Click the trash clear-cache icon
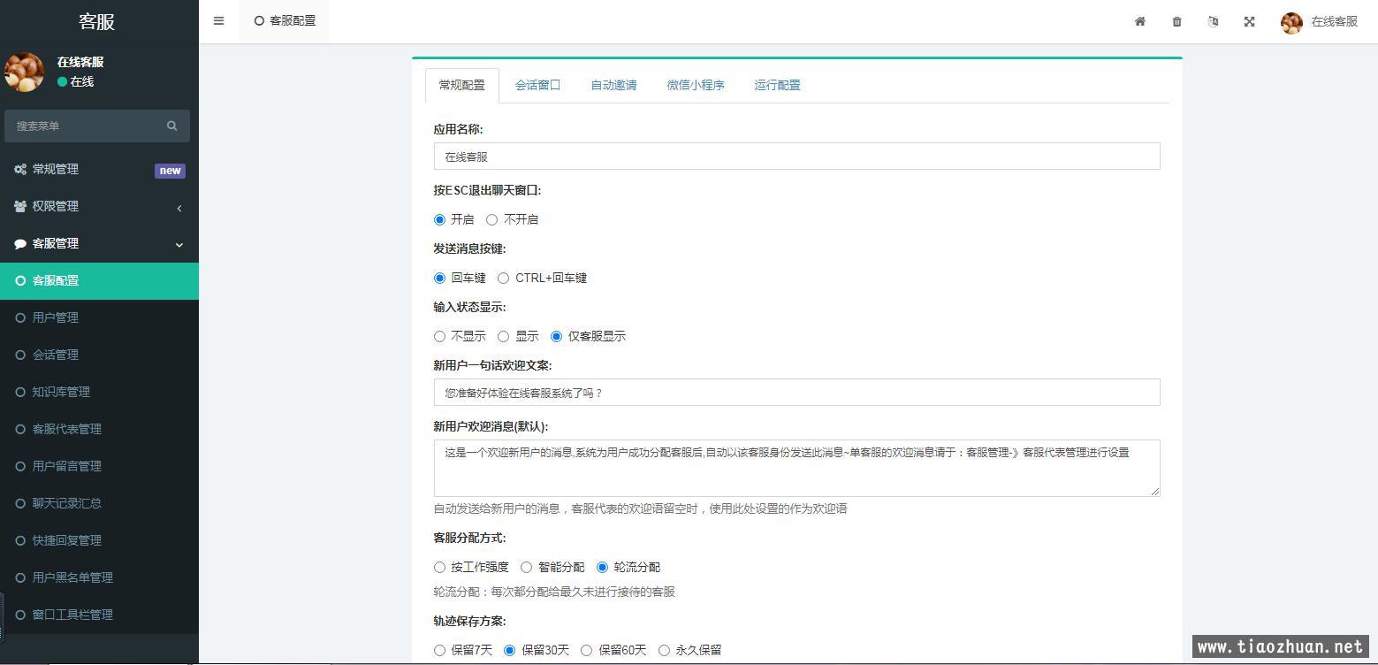 (1176, 21)
